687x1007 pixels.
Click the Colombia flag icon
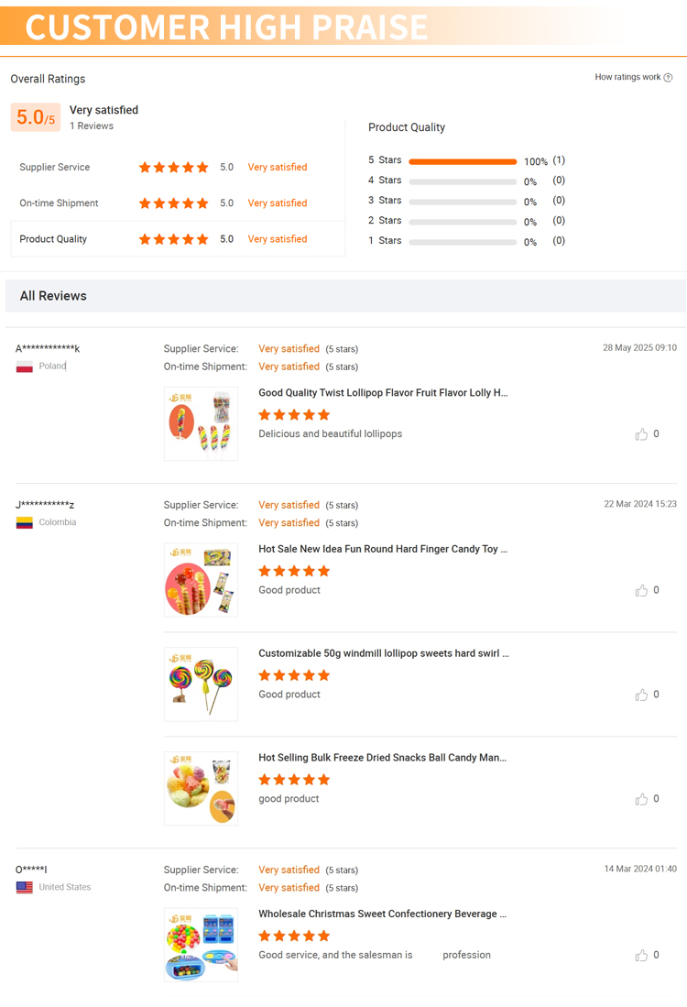(25, 523)
